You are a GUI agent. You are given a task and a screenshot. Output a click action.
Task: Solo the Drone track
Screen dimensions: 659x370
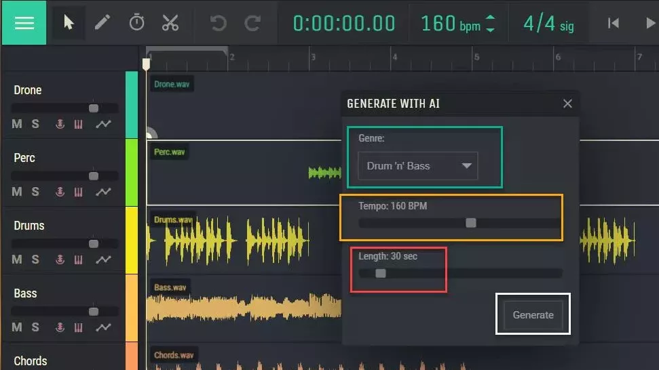pyautogui.click(x=35, y=124)
